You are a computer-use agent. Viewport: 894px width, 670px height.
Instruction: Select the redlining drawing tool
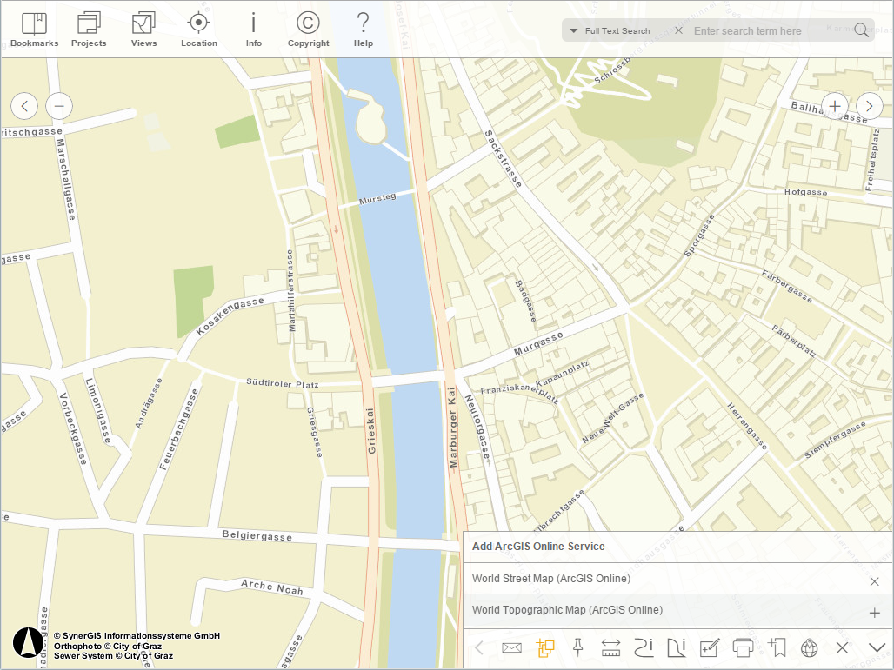click(x=709, y=647)
